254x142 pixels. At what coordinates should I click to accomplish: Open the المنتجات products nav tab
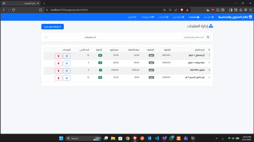(x=194, y=17)
